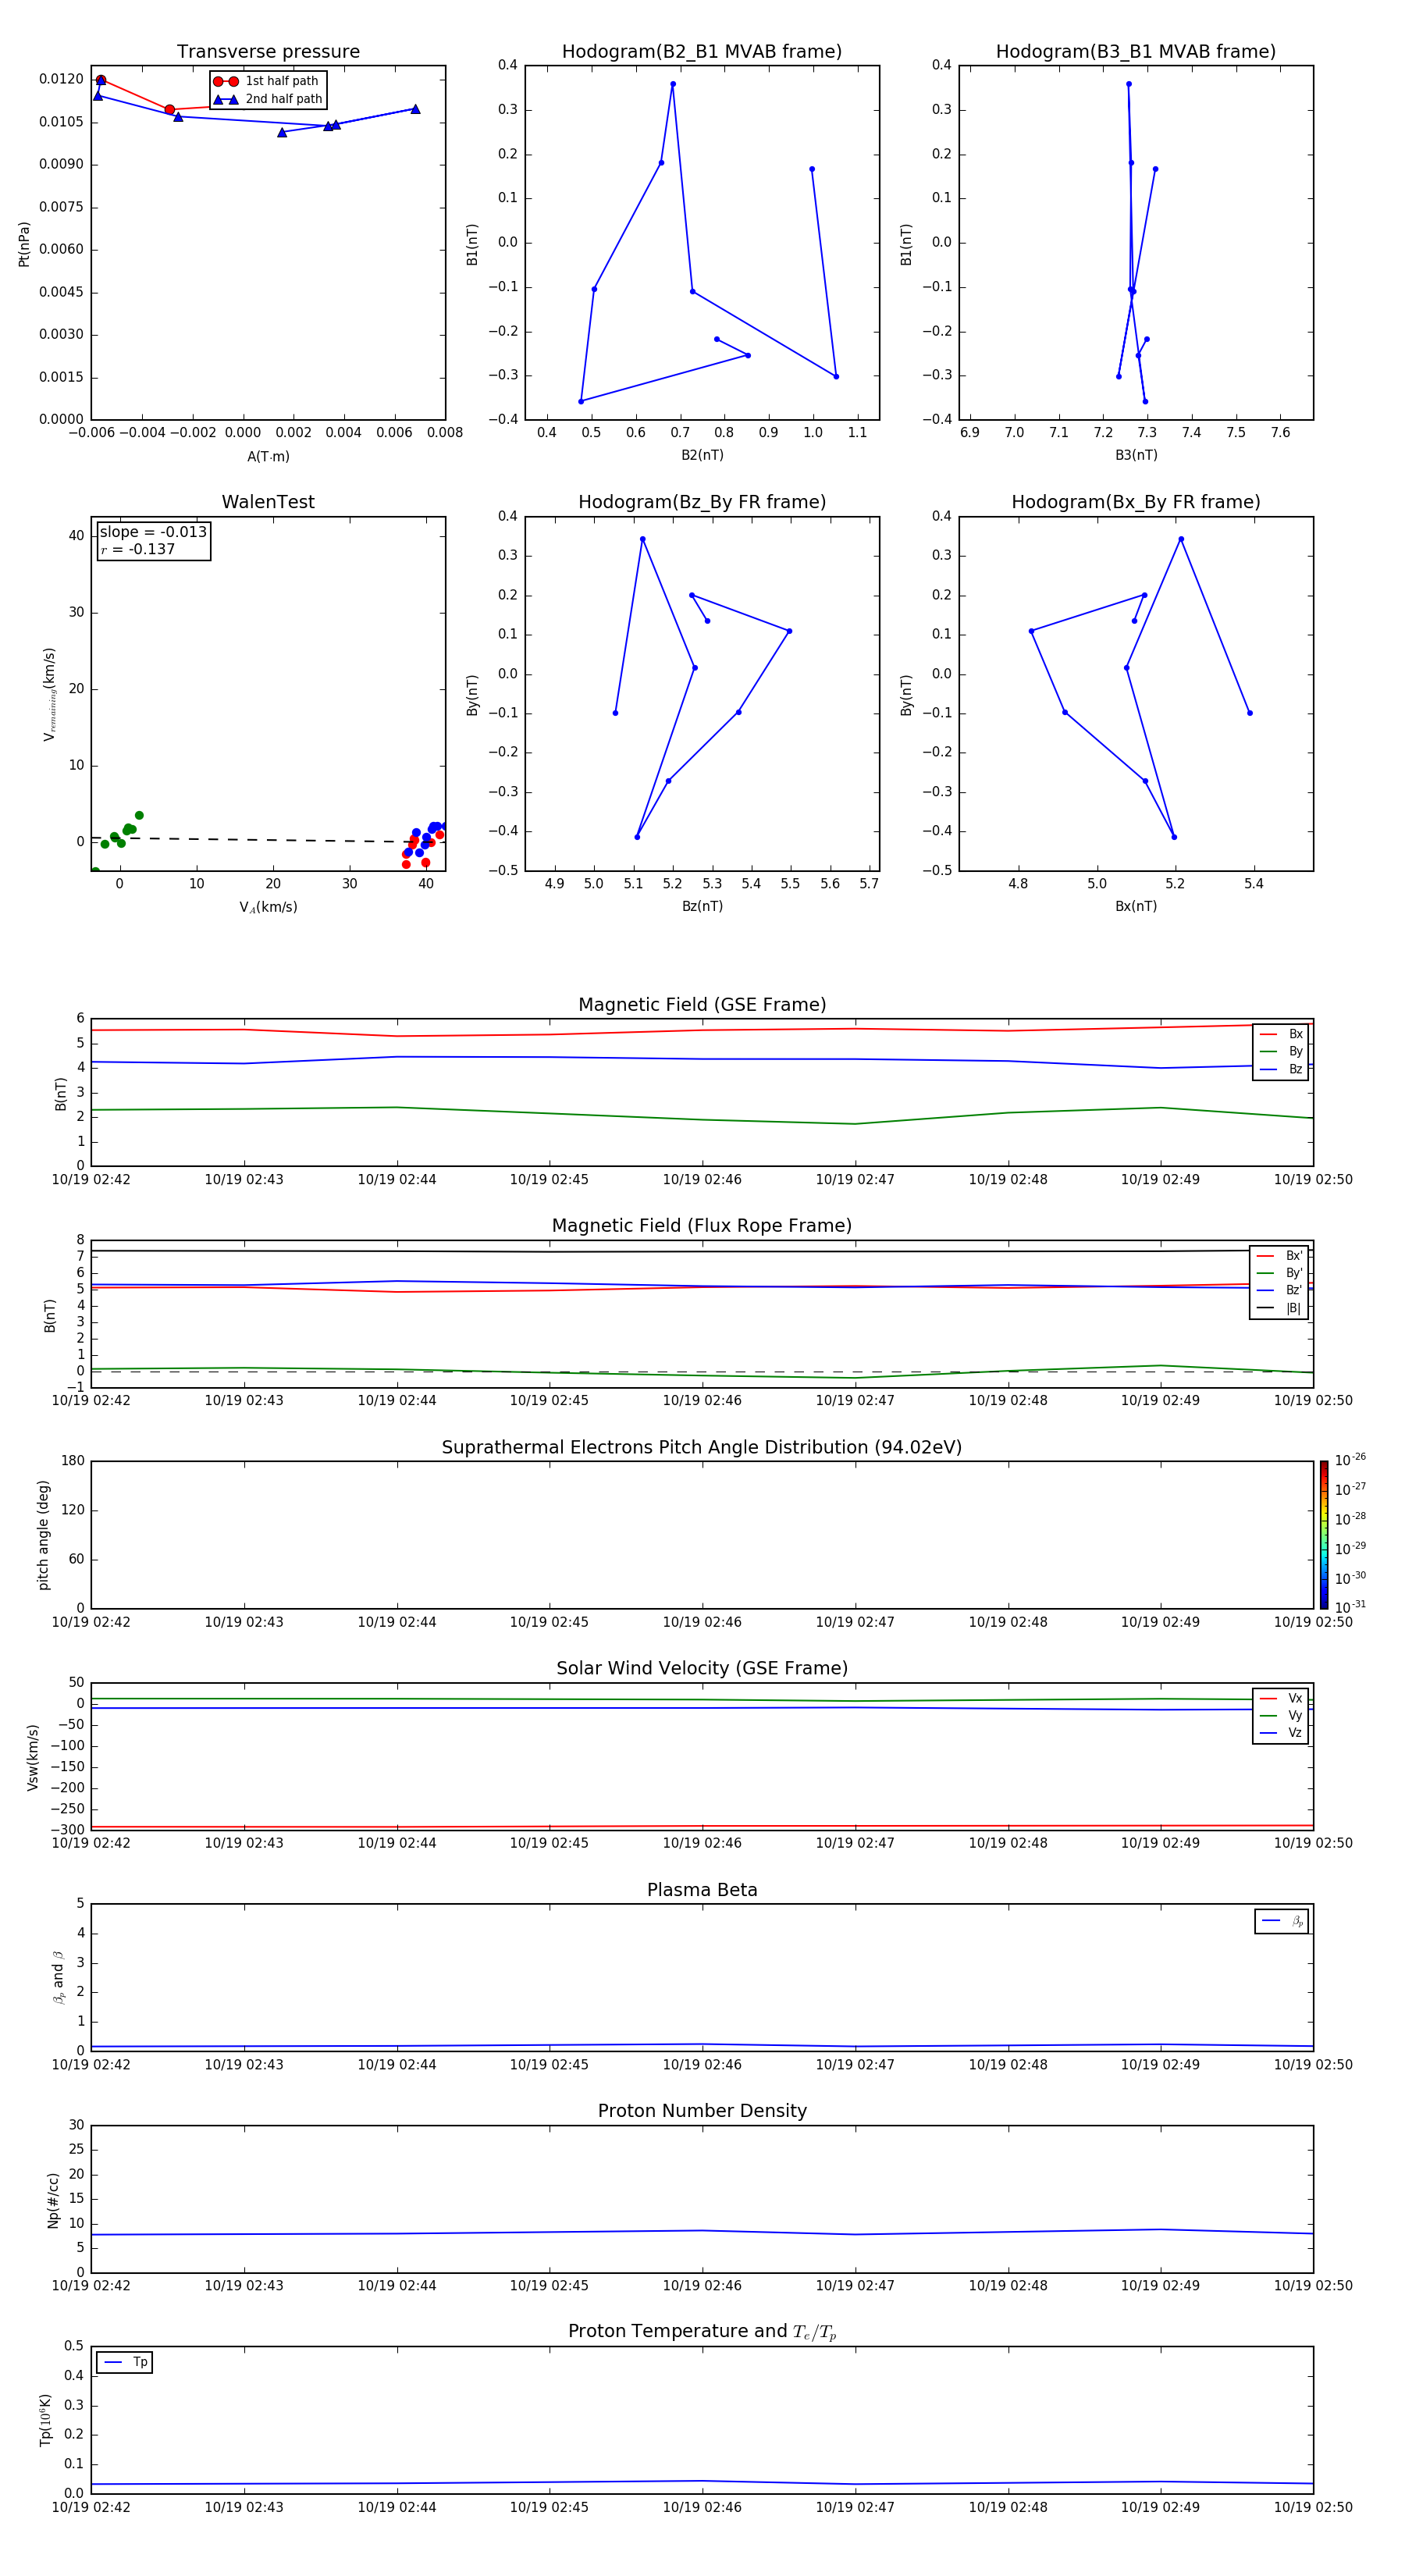Viewport: 1405px width, 2576px height.
Task: Click '10/19 02:46' tick under GSE plot
Action: [x=702, y=1180]
